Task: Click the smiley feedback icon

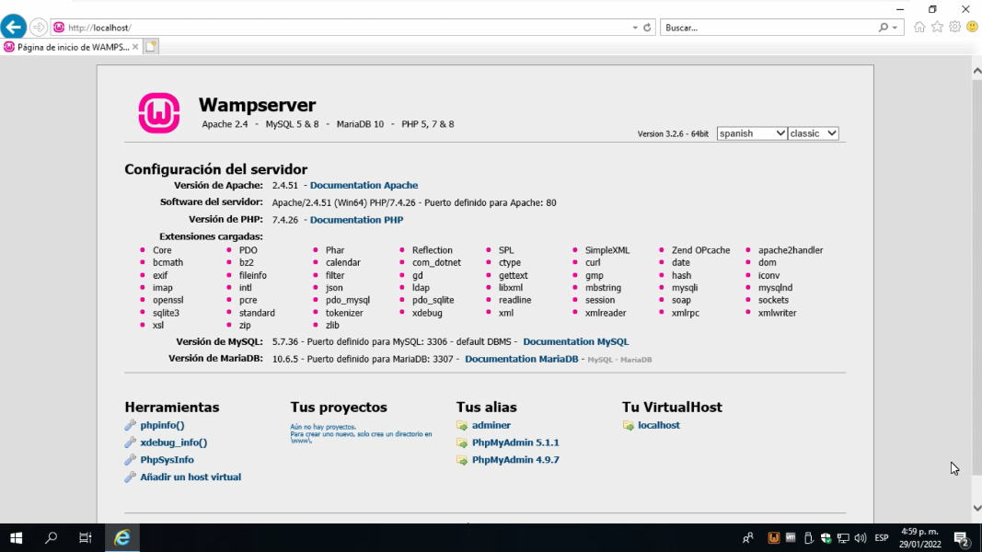Action: (972, 27)
